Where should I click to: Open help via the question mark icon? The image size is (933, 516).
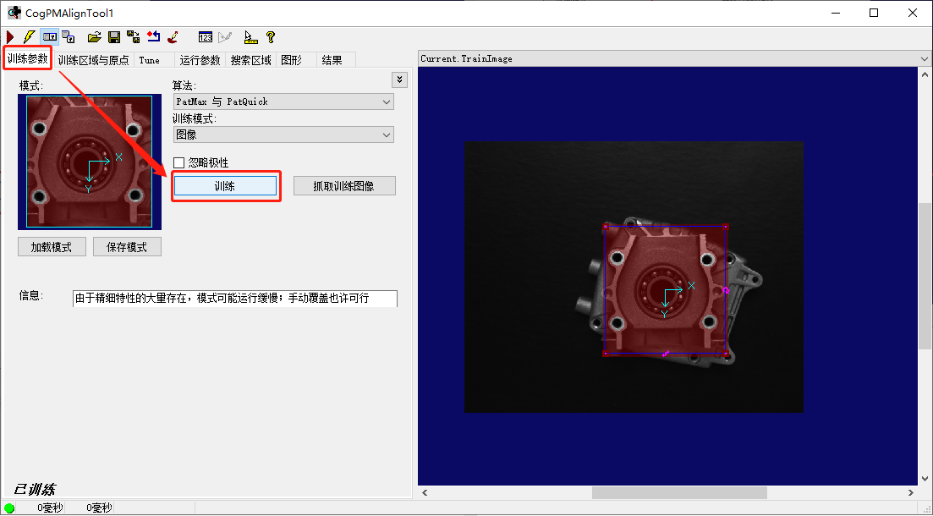pyautogui.click(x=271, y=36)
